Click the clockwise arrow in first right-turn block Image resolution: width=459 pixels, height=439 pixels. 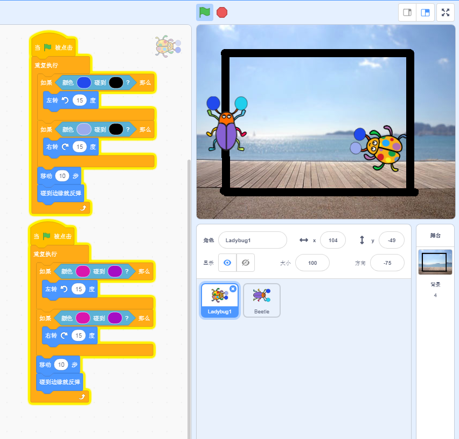[x=65, y=147]
